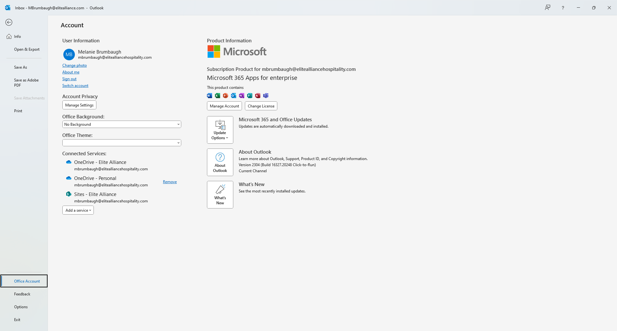Image resolution: width=617 pixels, height=331 pixels.
Task: Click the MB profile avatar
Action: 69,55
